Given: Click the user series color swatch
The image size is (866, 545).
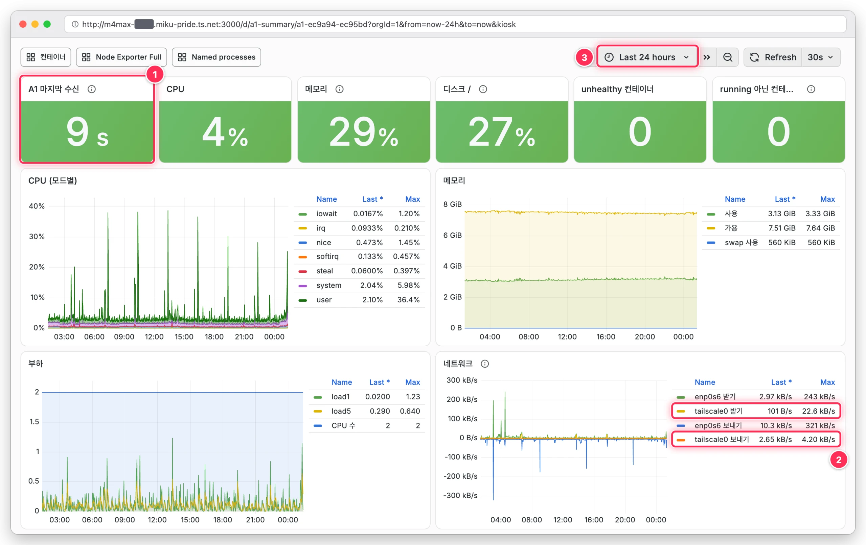Looking at the screenshot, I should point(303,300).
